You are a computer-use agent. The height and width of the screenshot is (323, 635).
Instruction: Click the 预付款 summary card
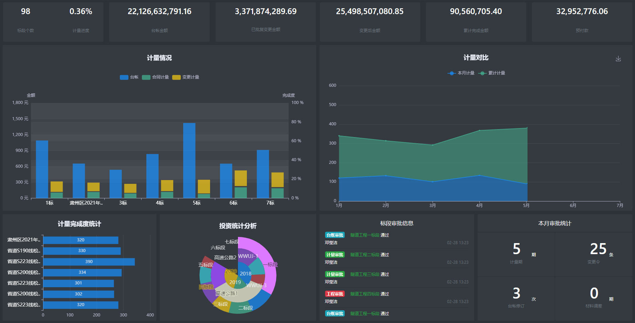tap(582, 22)
